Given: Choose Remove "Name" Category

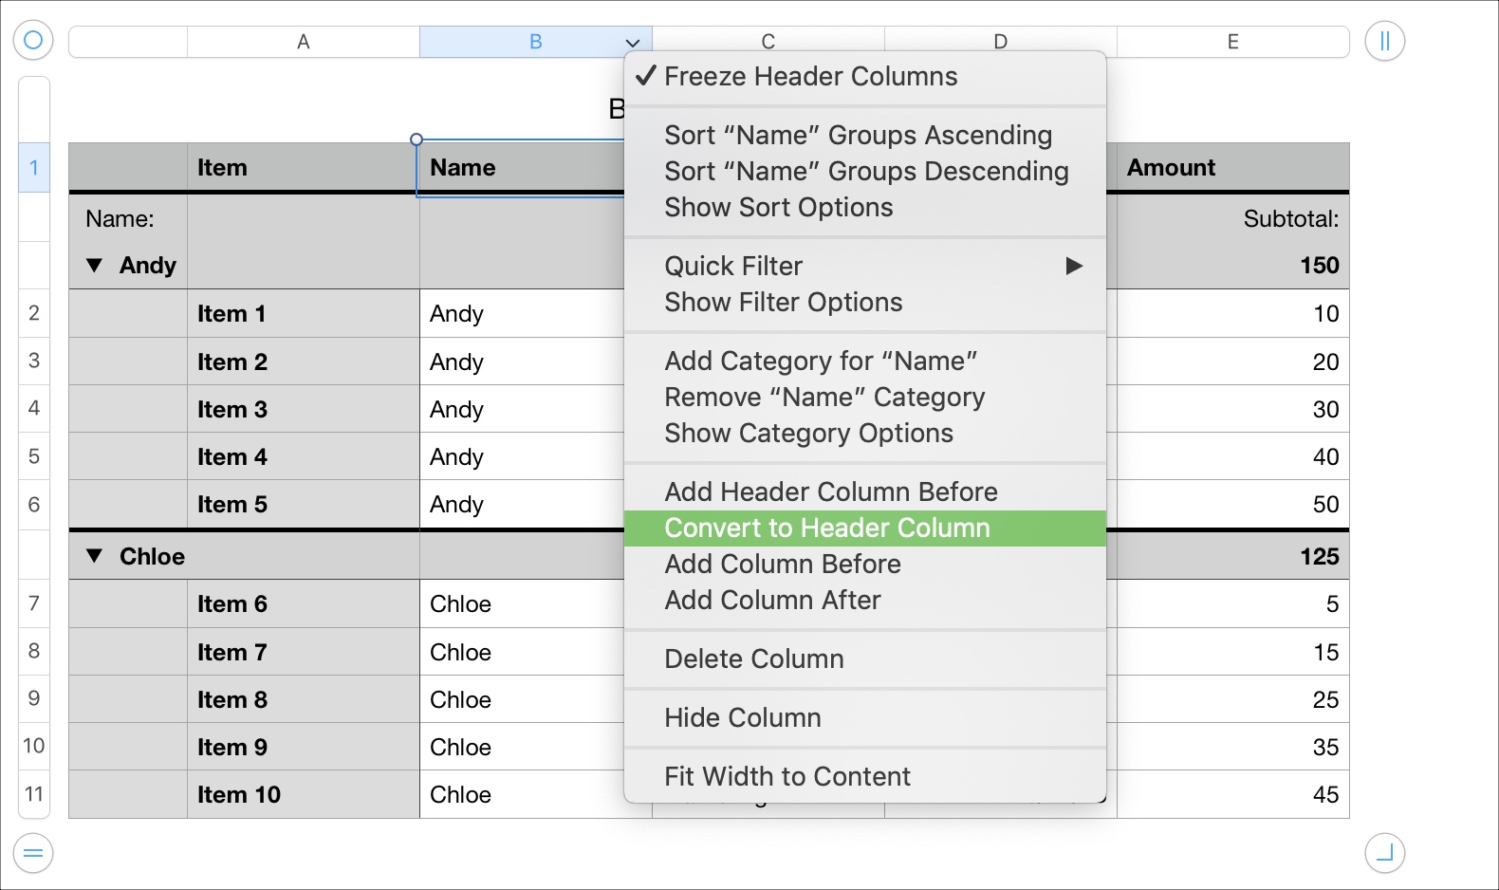Looking at the screenshot, I should 865,398.
